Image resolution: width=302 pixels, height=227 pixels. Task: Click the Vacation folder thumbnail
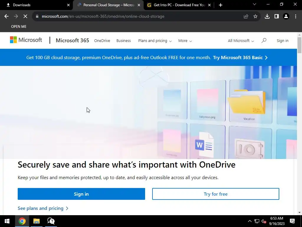coord(250,102)
